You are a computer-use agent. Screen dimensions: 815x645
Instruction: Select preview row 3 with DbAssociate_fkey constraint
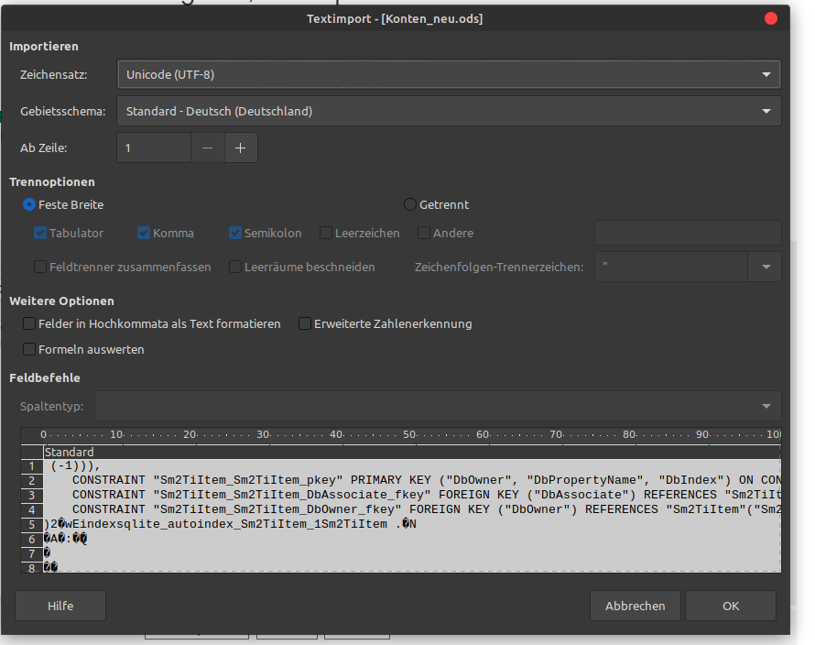click(x=412, y=495)
